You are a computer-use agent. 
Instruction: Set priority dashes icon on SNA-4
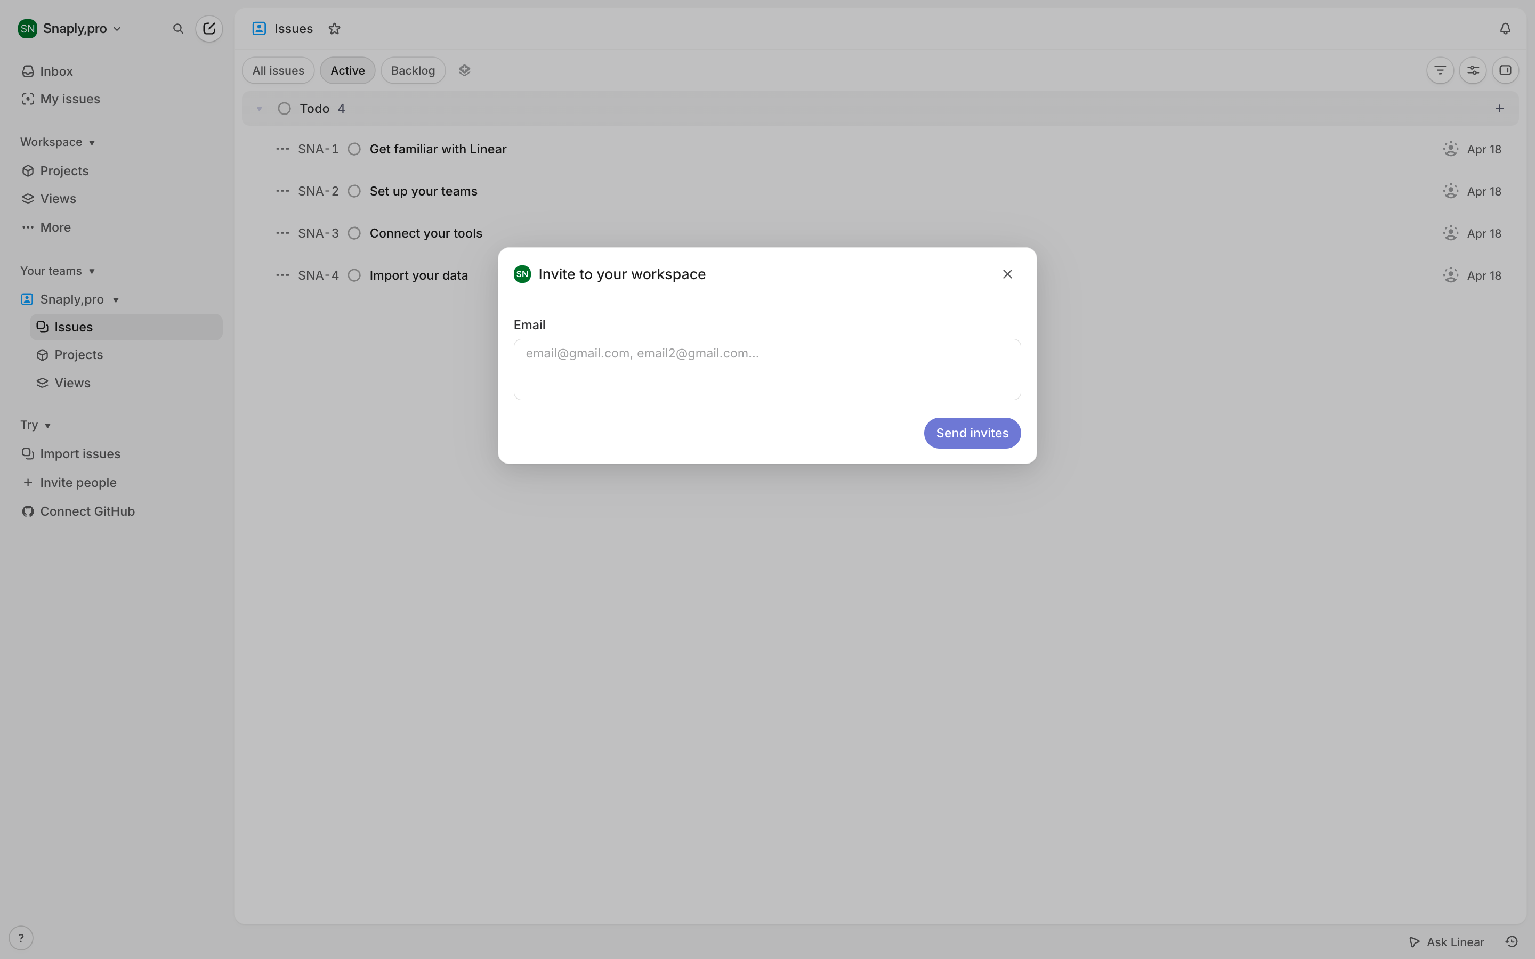click(x=282, y=275)
